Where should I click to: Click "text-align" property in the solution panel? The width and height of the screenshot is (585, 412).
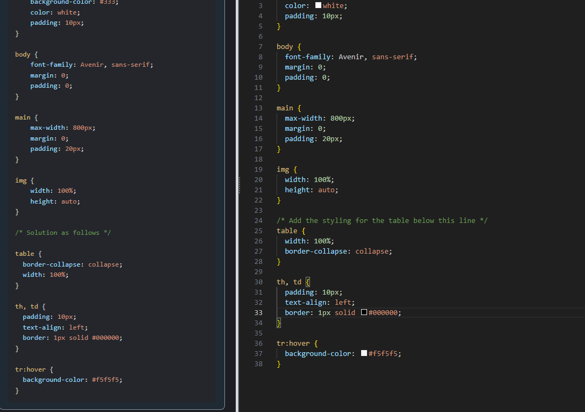point(42,327)
